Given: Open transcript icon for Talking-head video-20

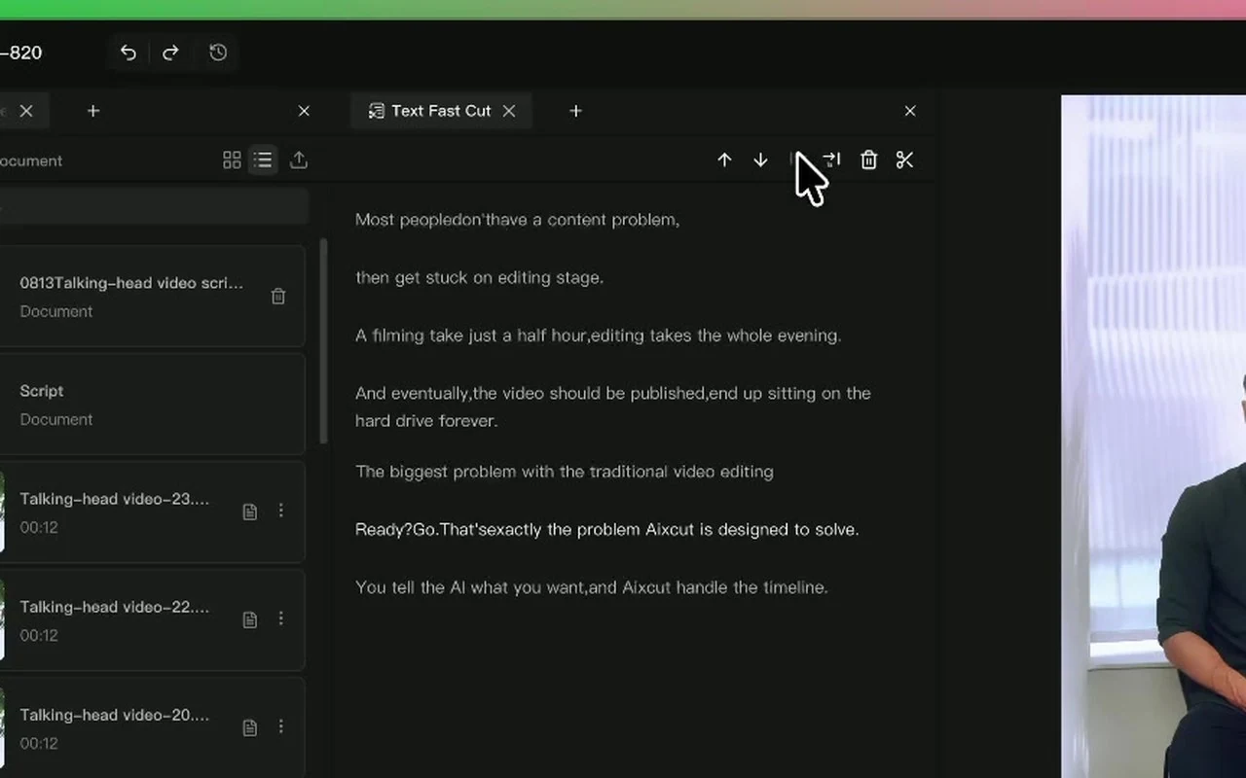Looking at the screenshot, I should click(x=250, y=727).
